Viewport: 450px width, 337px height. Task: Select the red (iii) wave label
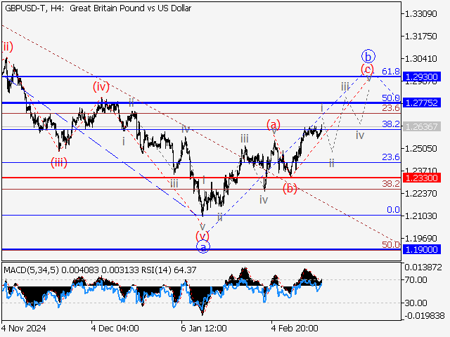pos(59,163)
